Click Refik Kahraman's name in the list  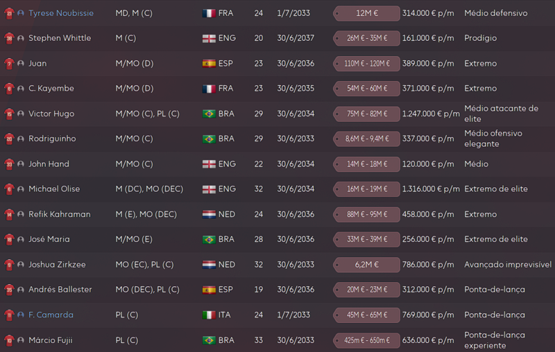click(60, 214)
